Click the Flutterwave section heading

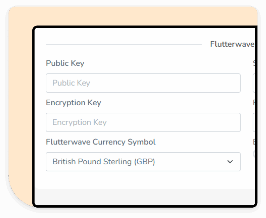[x=232, y=44]
